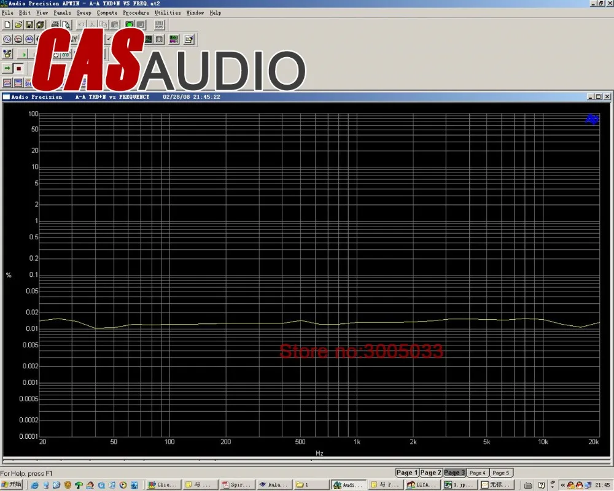Open the green waveform graph panel icon
The height and width of the screenshot is (491, 614).
click(149, 39)
